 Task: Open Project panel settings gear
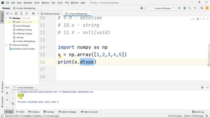33,13
